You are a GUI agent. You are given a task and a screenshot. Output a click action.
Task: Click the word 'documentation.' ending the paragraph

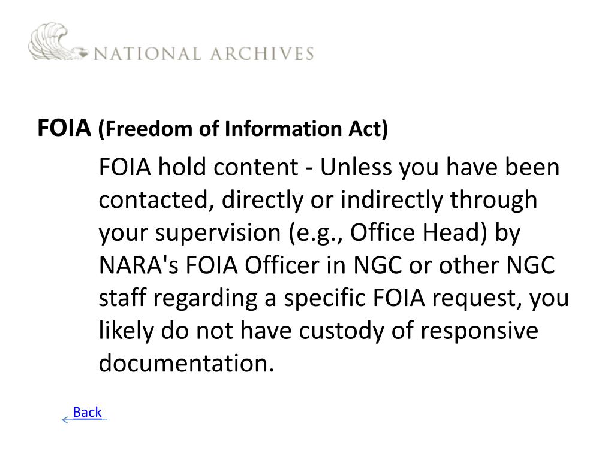point(186,364)
